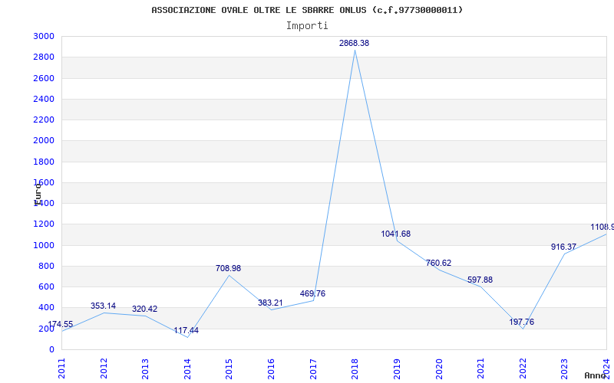
Task: Click the 383.21 data label
Action: pyautogui.click(x=270, y=303)
